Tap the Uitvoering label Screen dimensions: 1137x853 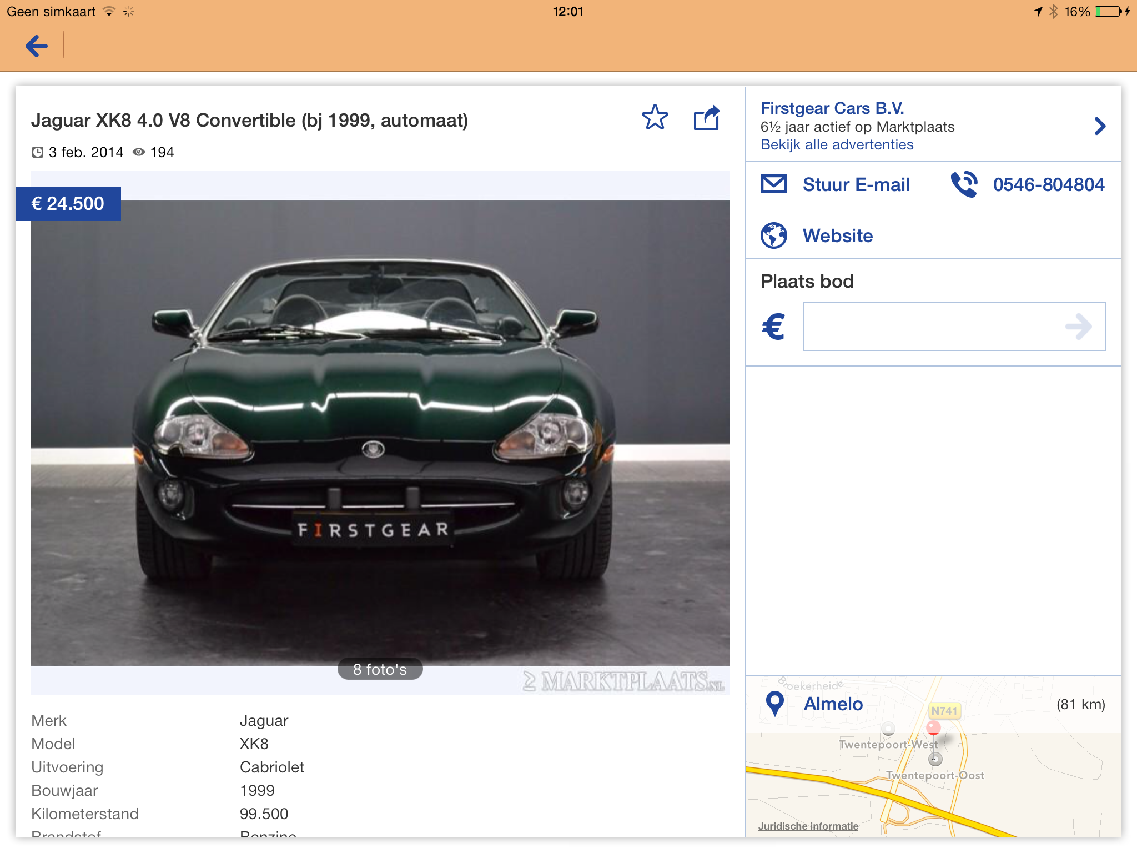click(x=67, y=767)
